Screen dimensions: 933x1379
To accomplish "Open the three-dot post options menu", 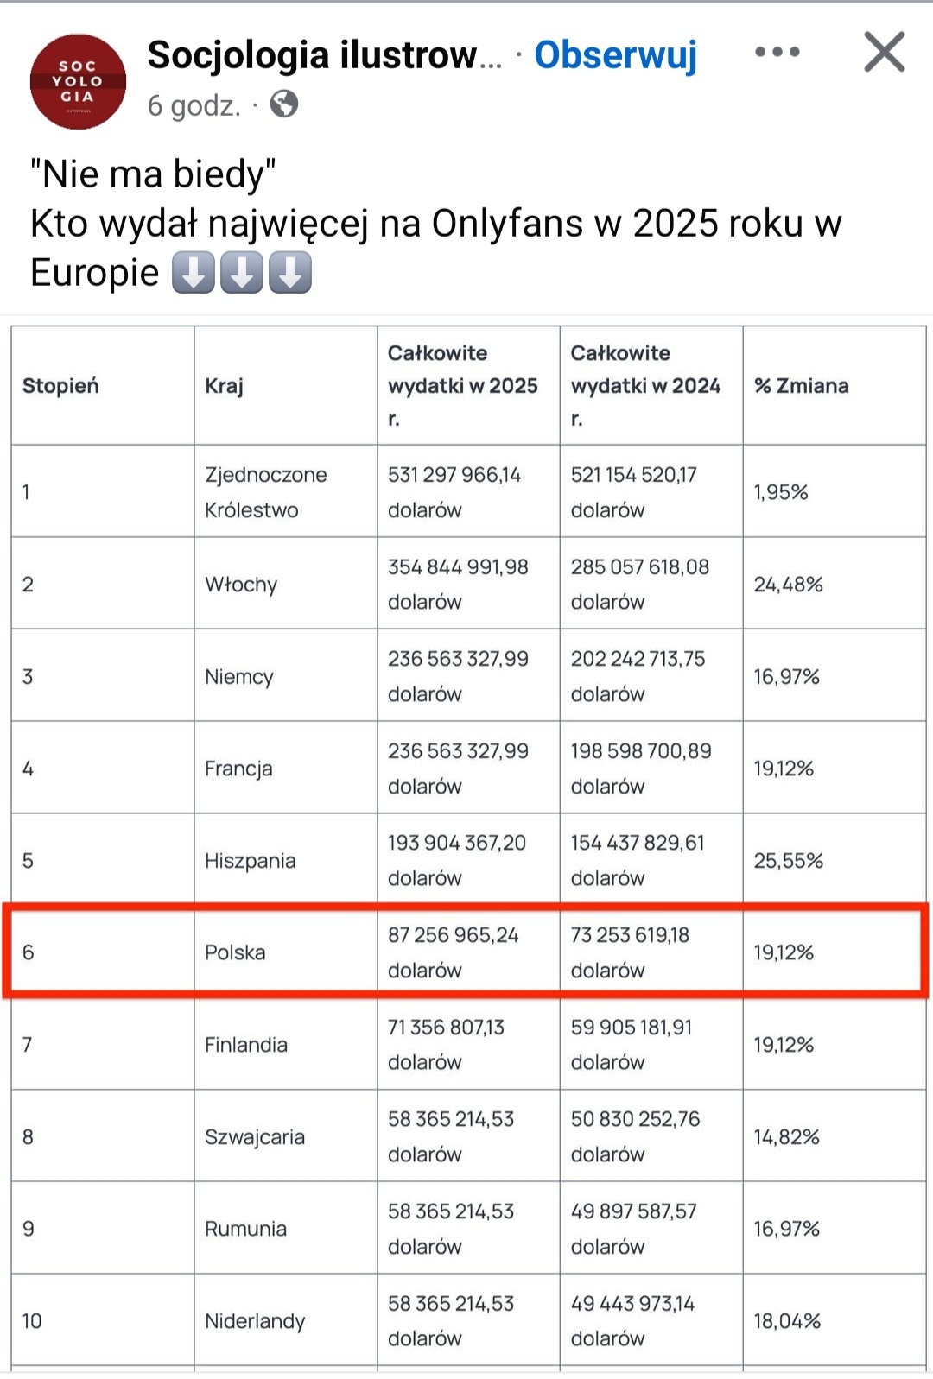I will [x=777, y=53].
